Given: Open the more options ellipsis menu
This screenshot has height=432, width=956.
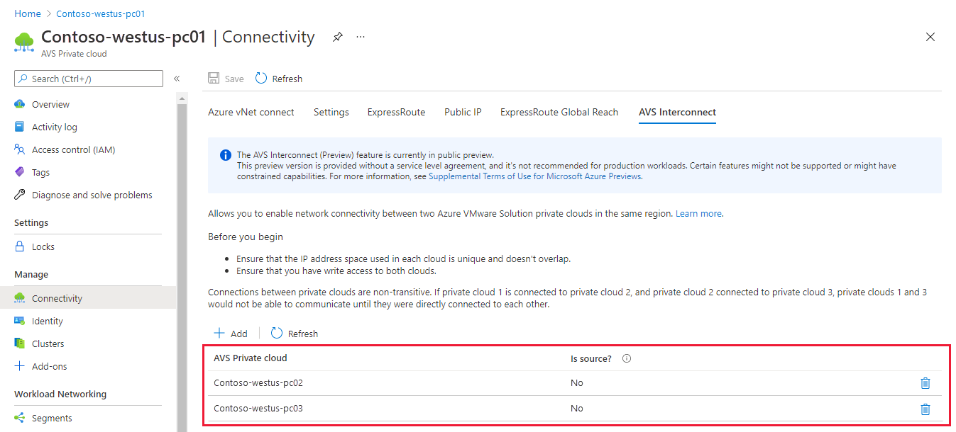Looking at the screenshot, I should point(361,37).
